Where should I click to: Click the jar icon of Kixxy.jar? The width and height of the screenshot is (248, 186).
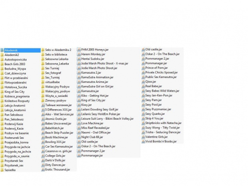point(79,105)
